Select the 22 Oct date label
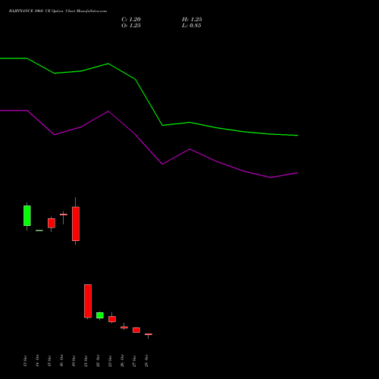 click(x=98, y=361)
